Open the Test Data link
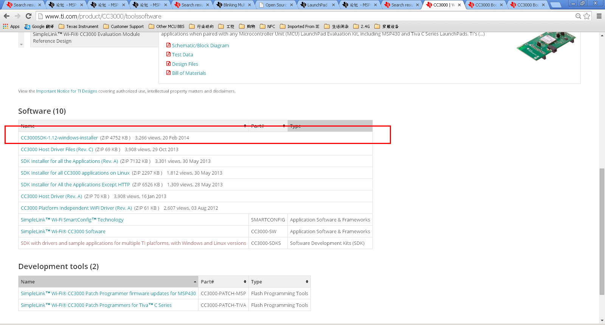The height and width of the screenshot is (325, 605). [183, 54]
